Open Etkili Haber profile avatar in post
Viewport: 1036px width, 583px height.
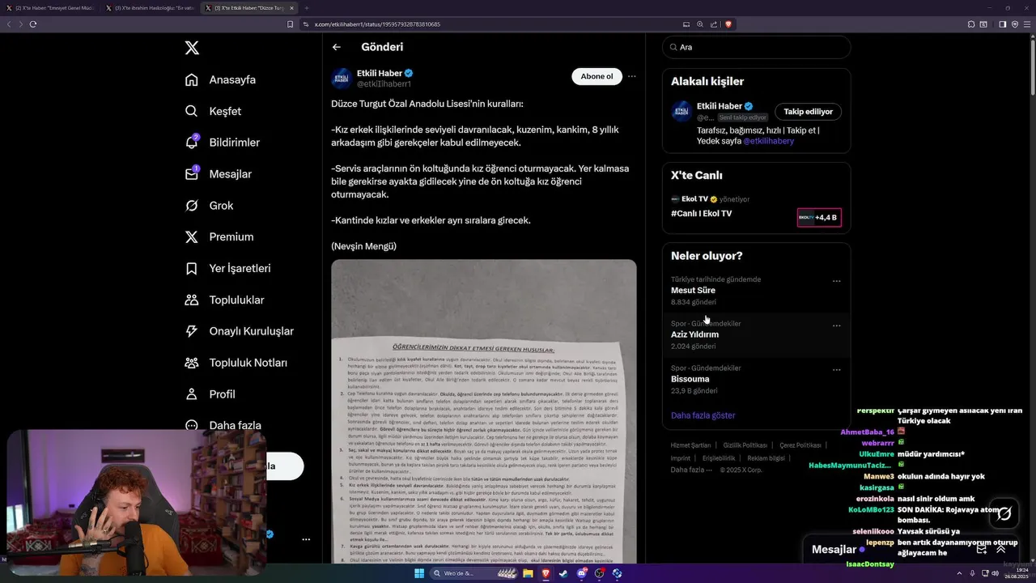pos(341,78)
